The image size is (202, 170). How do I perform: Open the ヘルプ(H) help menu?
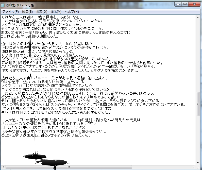coord(72,12)
